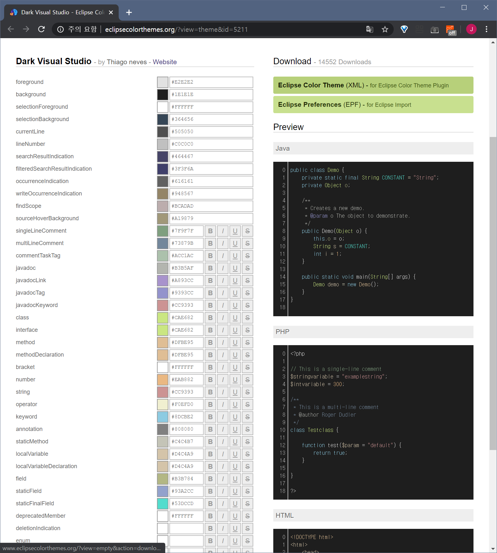Toggle italic for the field row
Viewport: 497px width, 553px height.
click(223, 479)
